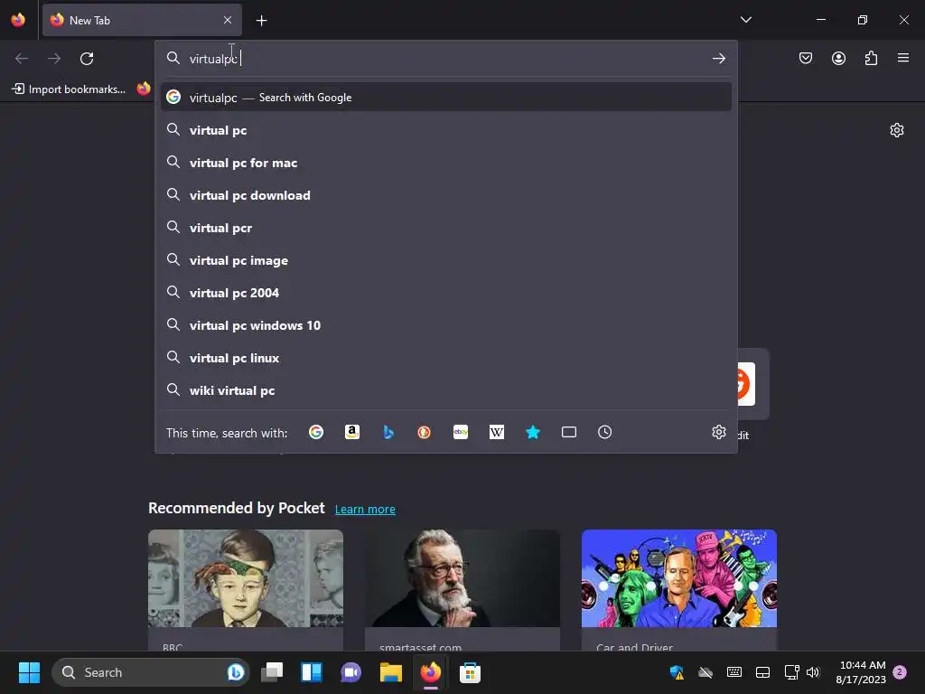Screen dimensions: 925x694
Task: Search this time with Amazon icon
Action: [352, 432]
